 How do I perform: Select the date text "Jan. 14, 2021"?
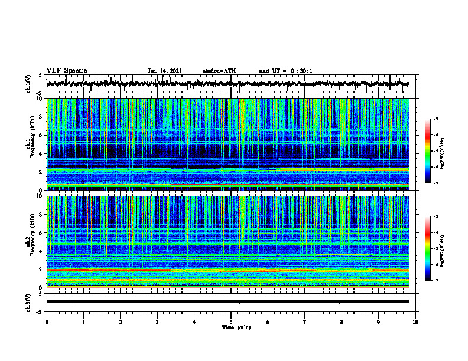(x=165, y=71)
